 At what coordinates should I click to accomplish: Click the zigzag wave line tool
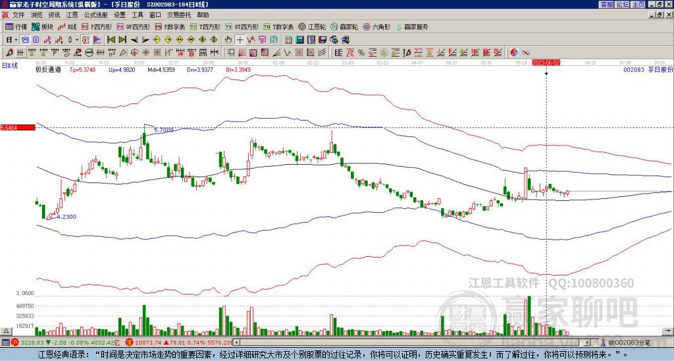pos(288,53)
